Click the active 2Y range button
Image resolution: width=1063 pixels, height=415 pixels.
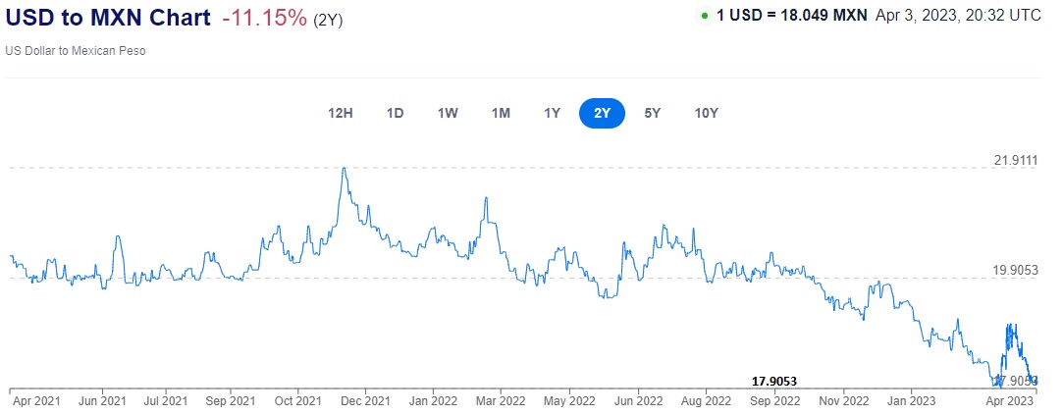pyautogui.click(x=602, y=113)
